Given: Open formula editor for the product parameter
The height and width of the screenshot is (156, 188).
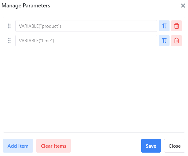Looking at the screenshot, I should pyautogui.click(x=164, y=26).
